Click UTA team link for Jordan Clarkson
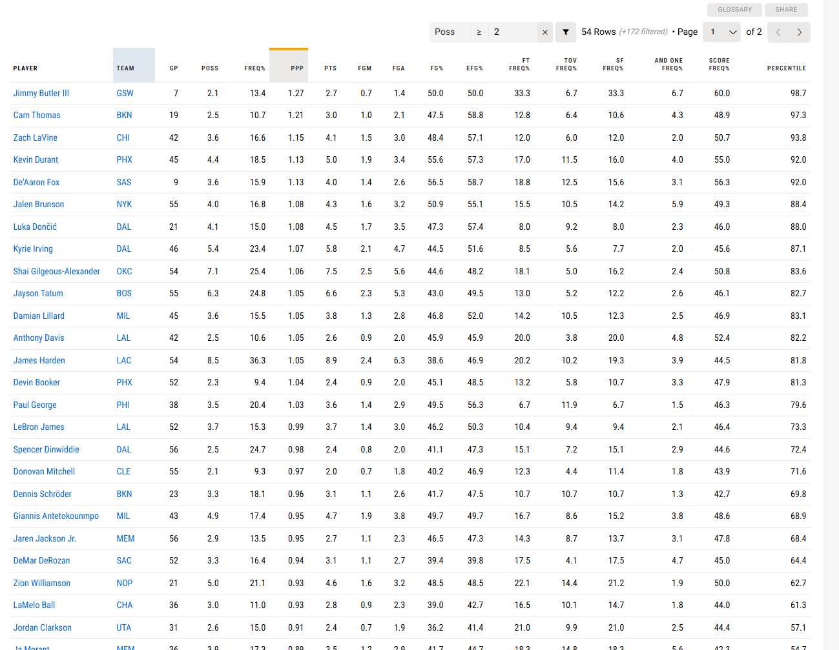Viewport: 839px width, 650px height. tap(124, 628)
